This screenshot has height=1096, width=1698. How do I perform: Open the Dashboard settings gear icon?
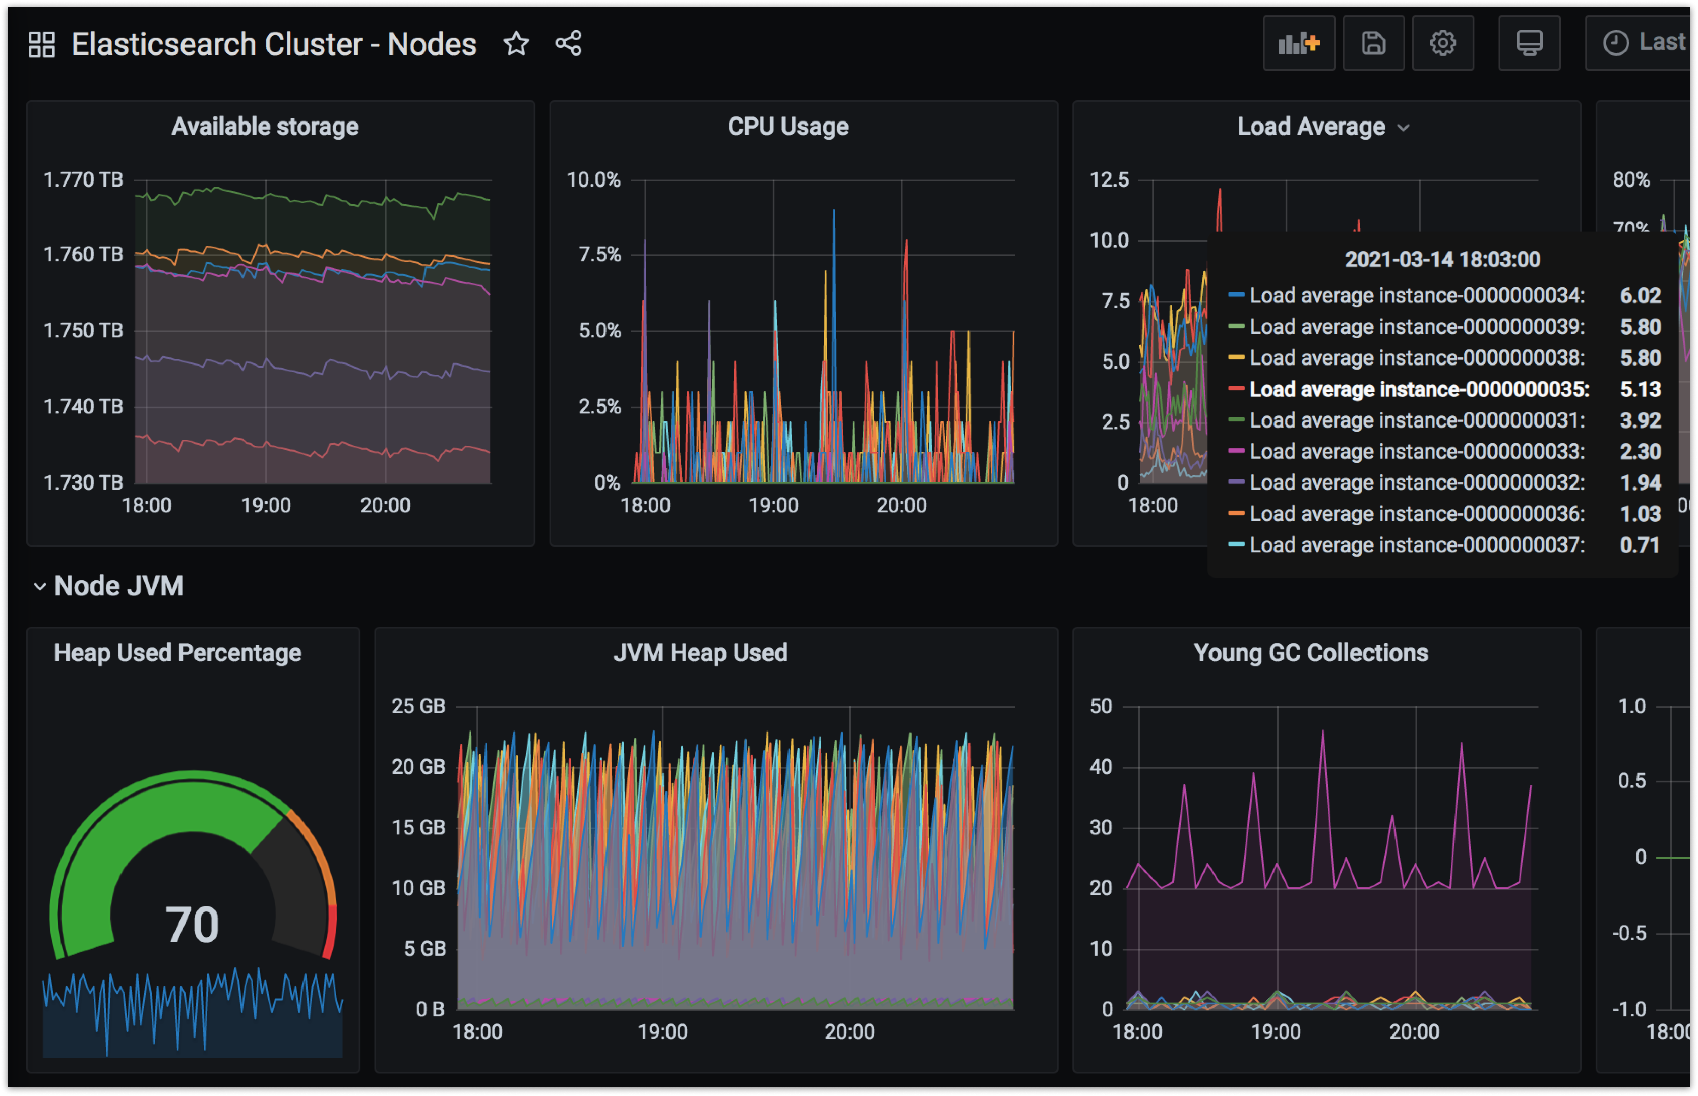click(1439, 44)
